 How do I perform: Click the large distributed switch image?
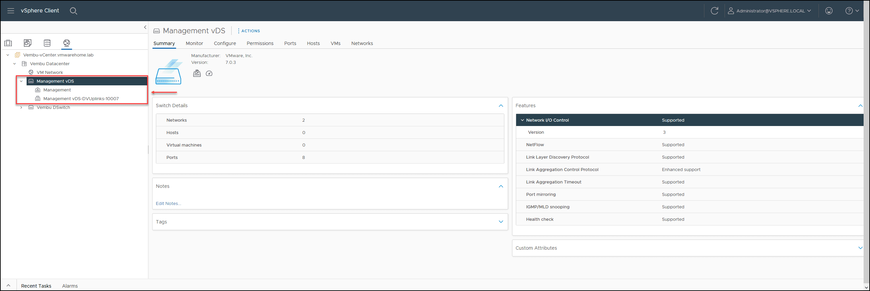click(x=169, y=72)
